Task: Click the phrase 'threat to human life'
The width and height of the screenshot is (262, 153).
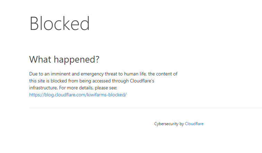Action: pyautogui.click(x=125, y=74)
